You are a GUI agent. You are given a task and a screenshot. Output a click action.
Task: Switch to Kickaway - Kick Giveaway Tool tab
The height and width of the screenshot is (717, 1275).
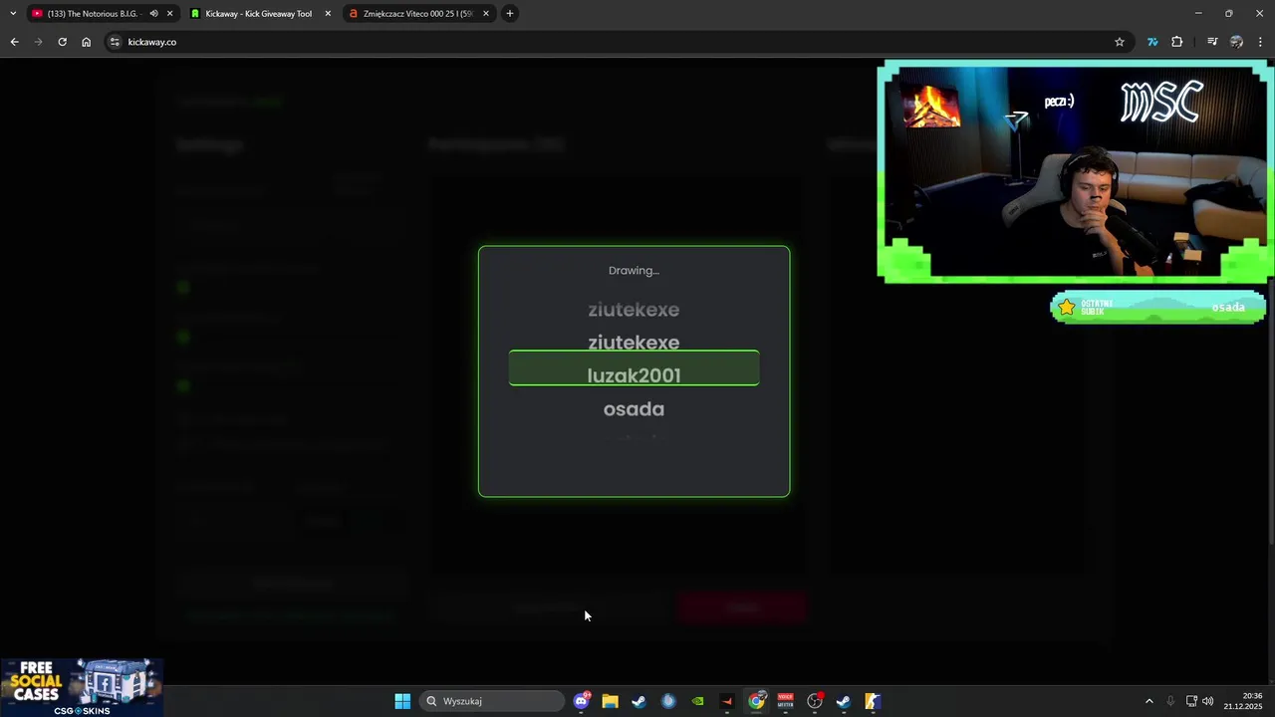[x=259, y=14]
